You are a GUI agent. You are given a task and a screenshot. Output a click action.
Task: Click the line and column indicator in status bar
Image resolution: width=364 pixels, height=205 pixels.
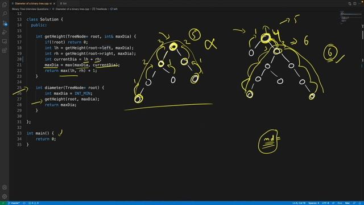tap(299, 203)
